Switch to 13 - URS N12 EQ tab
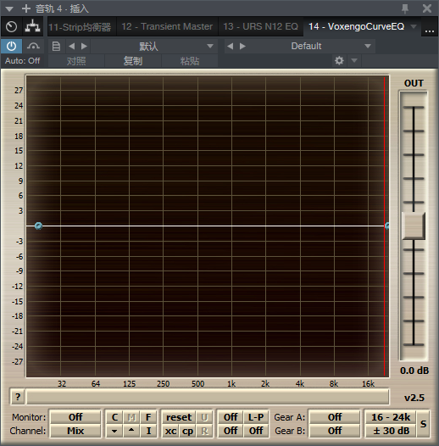This screenshot has height=446, width=439. click(x=260, y=27)
